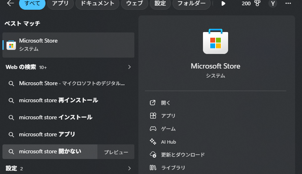302x174 pixels.
Task: Click the large Microsoft Store icon in preview pane
Action: click(215, 41)
